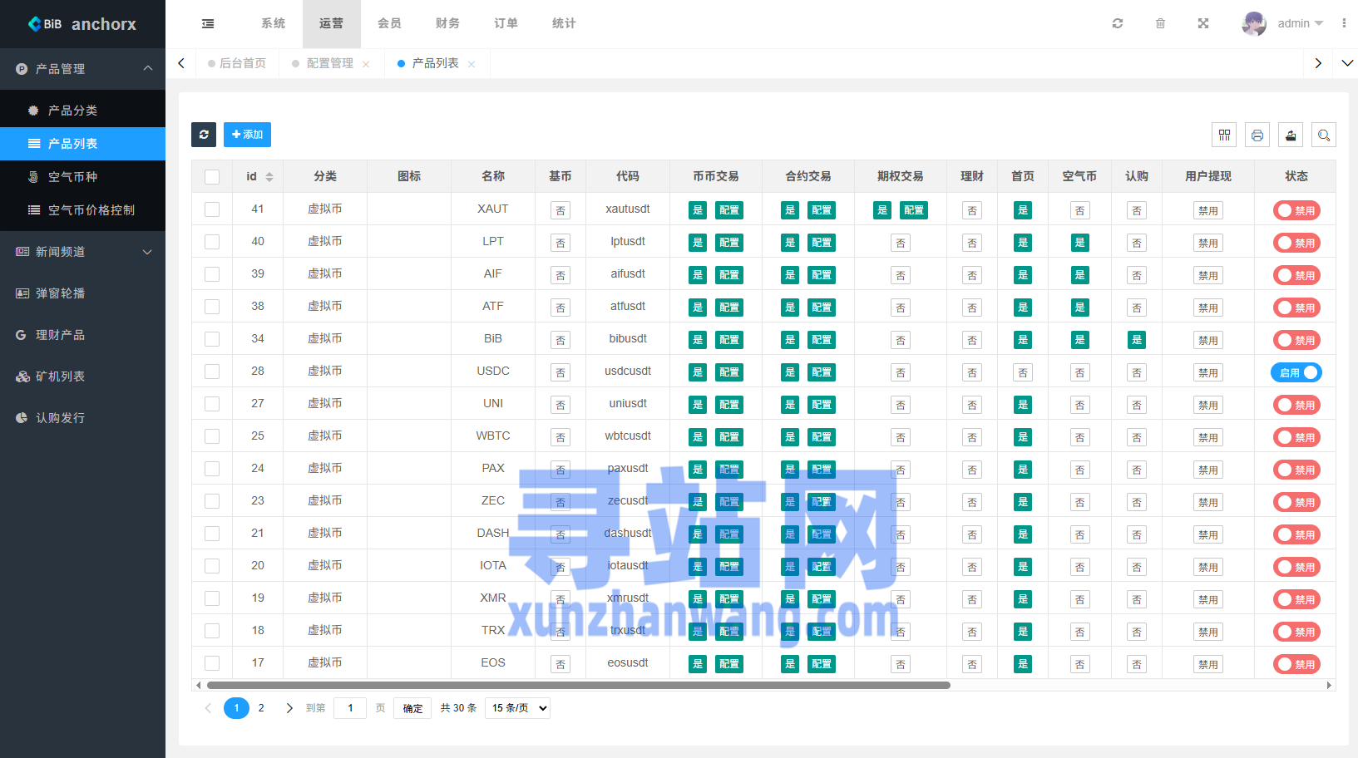This screenshot has height=758, width=1358.
Task: Toggle the USDC status switch
Action: [1296, 372]
